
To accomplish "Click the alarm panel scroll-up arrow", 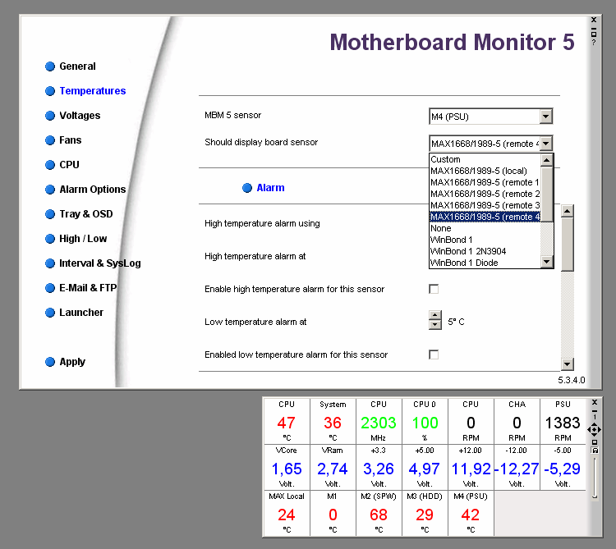I will (x=567, y=211).
